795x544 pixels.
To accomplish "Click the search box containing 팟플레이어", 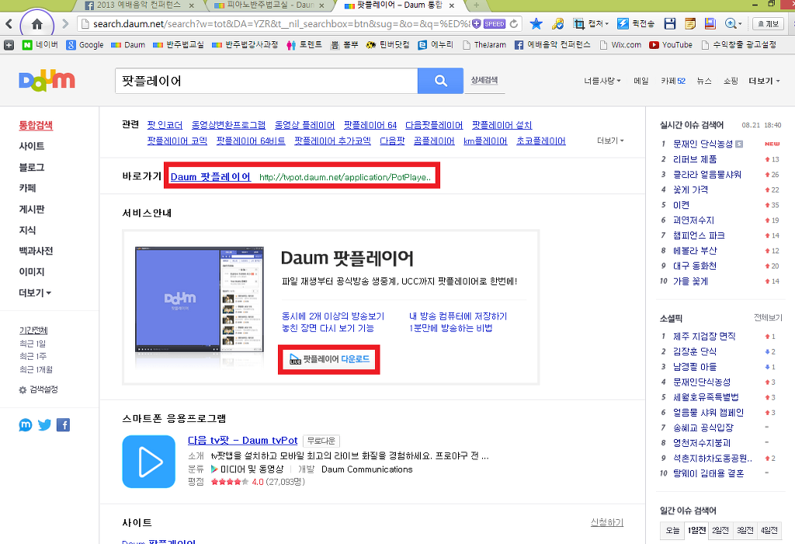I will click(266, 81).
